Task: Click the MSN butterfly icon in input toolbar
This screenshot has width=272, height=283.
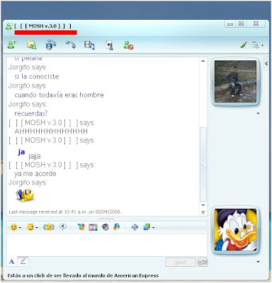Action: 81,227
